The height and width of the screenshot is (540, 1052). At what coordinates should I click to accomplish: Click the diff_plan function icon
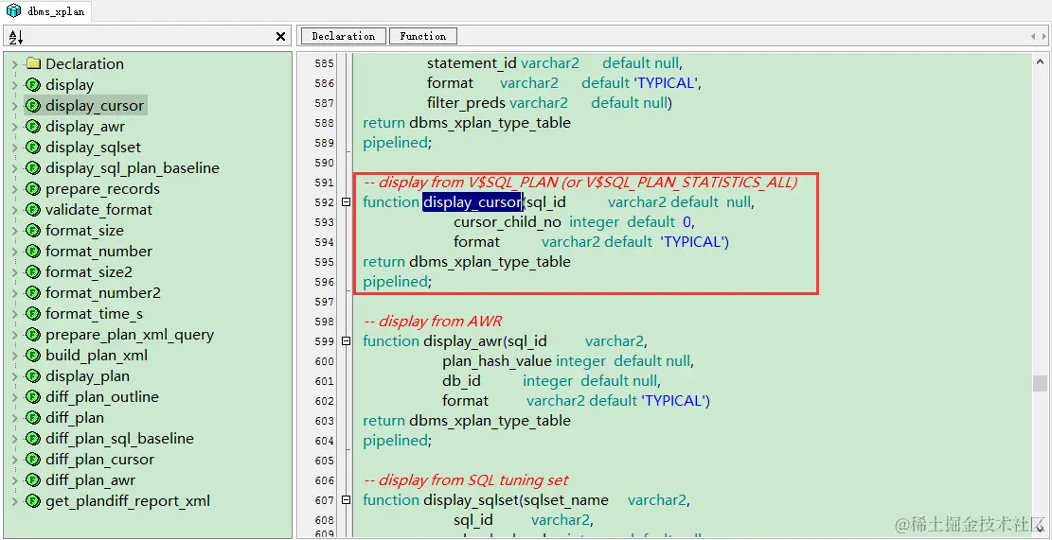pyautogui.click(x=33, y=417)
